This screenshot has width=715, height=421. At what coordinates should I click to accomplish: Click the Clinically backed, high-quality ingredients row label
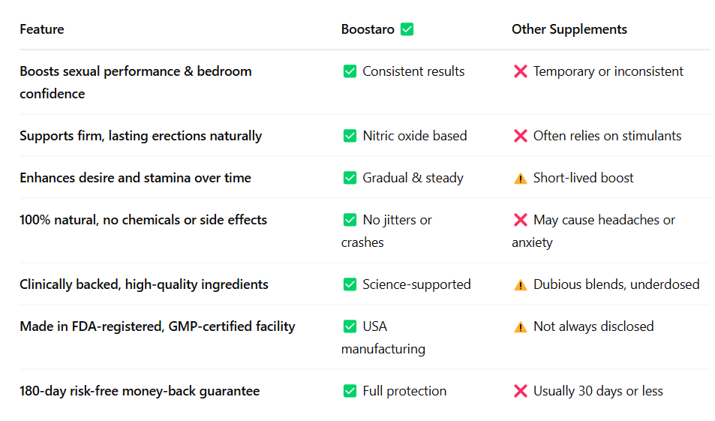[143, 284]
